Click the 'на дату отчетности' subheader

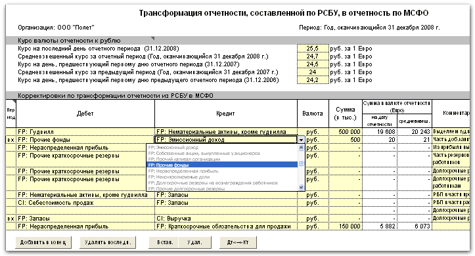[x=380, y=121]
